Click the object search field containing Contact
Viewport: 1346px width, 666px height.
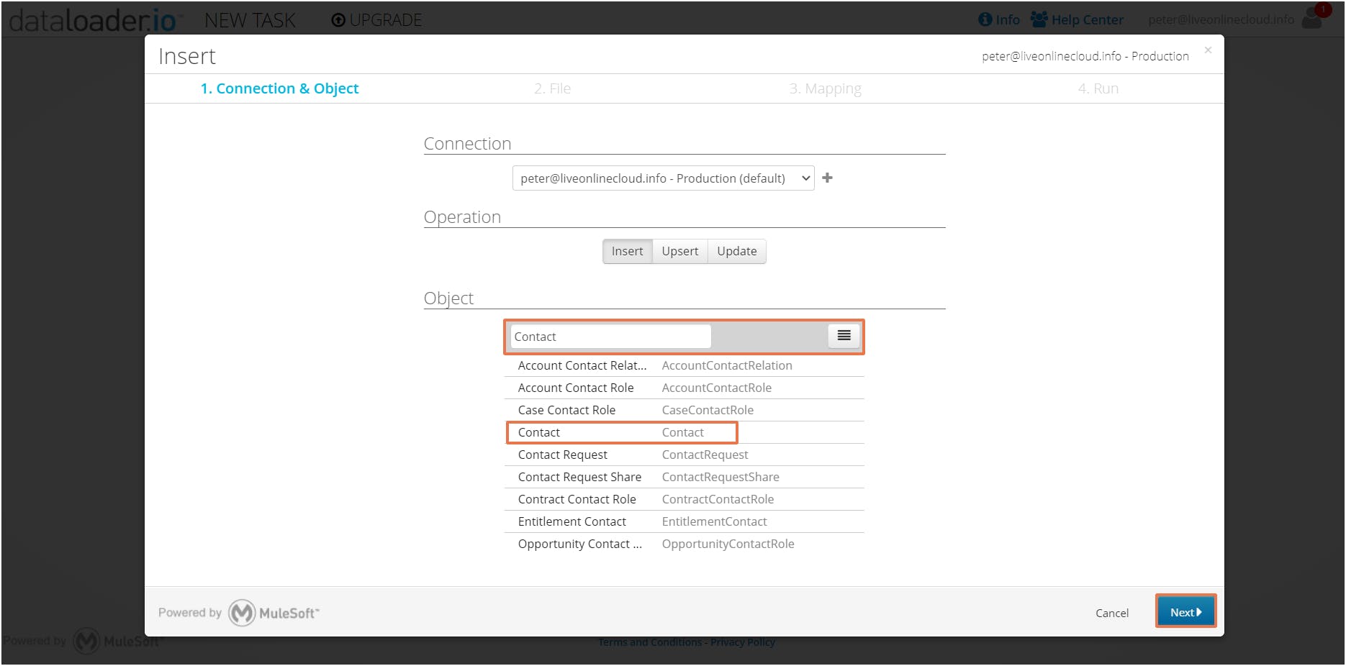(x=610, y=337)
